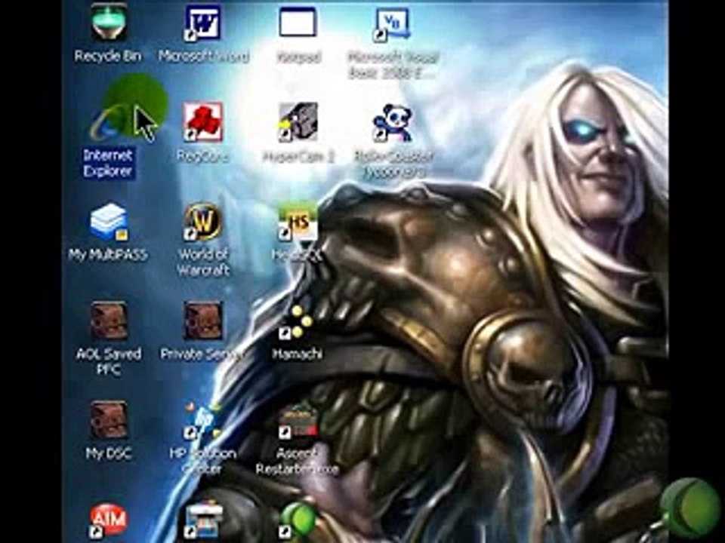The image size is (725, 543).
Task: Launch the Hamachi shortcut
Action: click(296, 322)
